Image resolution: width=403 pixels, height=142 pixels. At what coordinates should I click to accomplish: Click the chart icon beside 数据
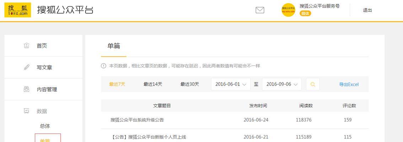[26, 111]
